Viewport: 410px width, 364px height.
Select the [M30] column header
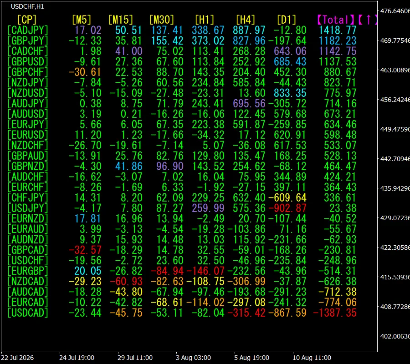[162, 20]
